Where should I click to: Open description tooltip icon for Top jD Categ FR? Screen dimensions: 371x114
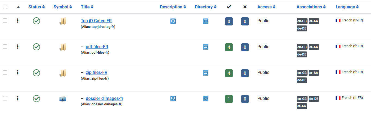[173, 21]
